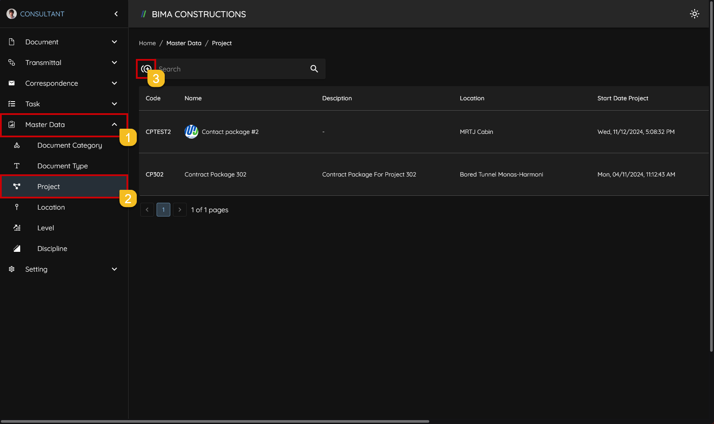This screenshot has height=424, width=714.
Task: Click the horizontal scrollbar at the bottom
Action: [215, 421]
